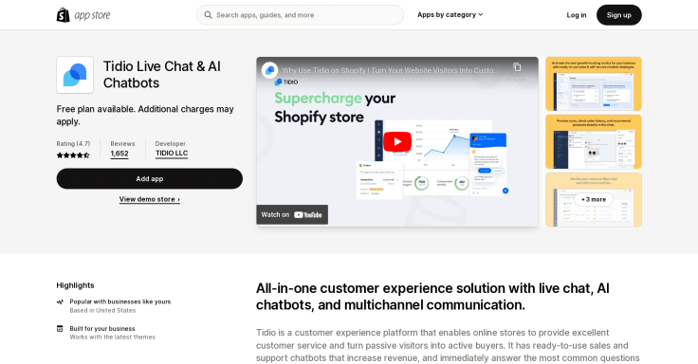Viewport: 698px width, 364px height.
Task: Open the second screenshot thumbnail
Action: point(594,141)
